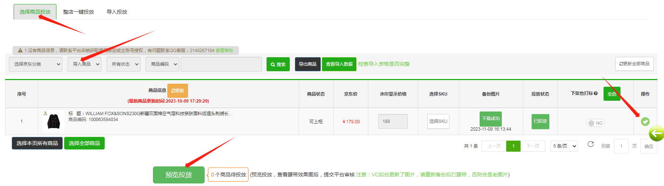Open the 导入商品 dropdown
Image resolution: width=664 pixels, height=186 pixels.
[84, 64]
